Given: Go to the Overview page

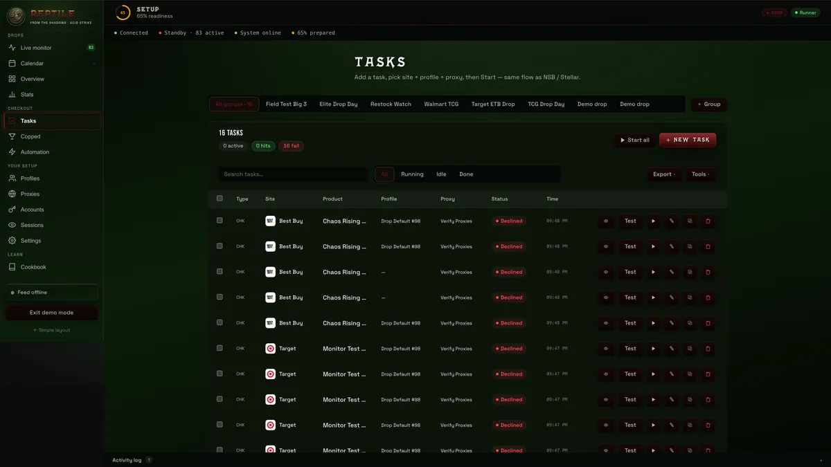Looking at the screenshot, I should coord(52,79).
